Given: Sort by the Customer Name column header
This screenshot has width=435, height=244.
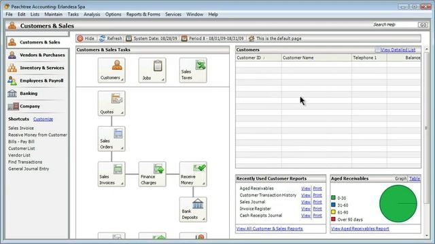Looking at the screenshot, I should point(317,58).
